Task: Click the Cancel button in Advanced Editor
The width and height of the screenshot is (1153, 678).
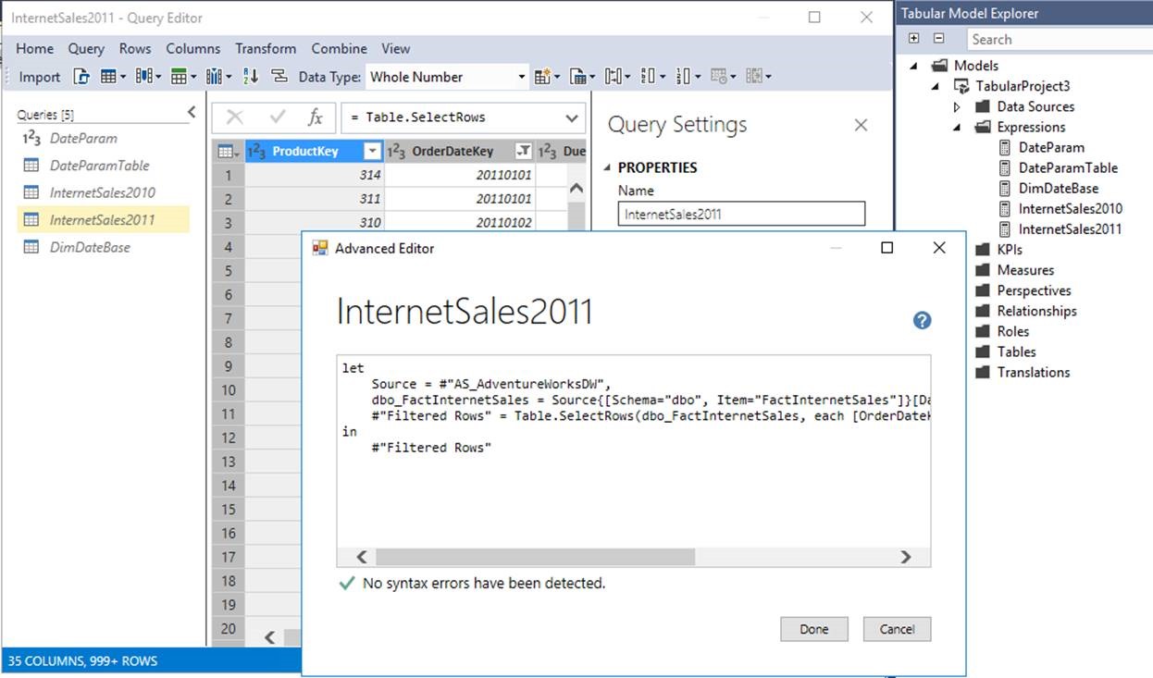Action: click(897, 629)
